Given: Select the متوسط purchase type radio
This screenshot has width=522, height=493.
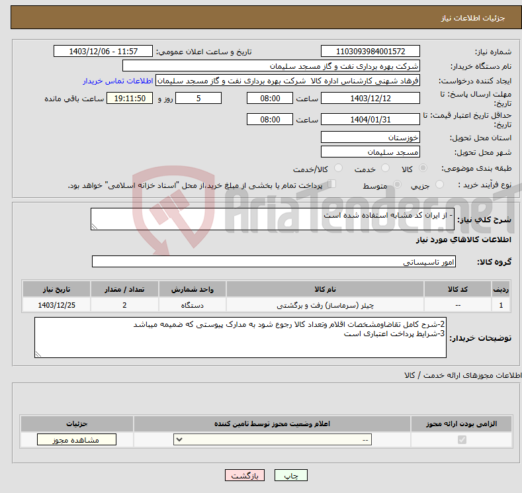Looking at the screenshot, I should [x=397, y=185].
